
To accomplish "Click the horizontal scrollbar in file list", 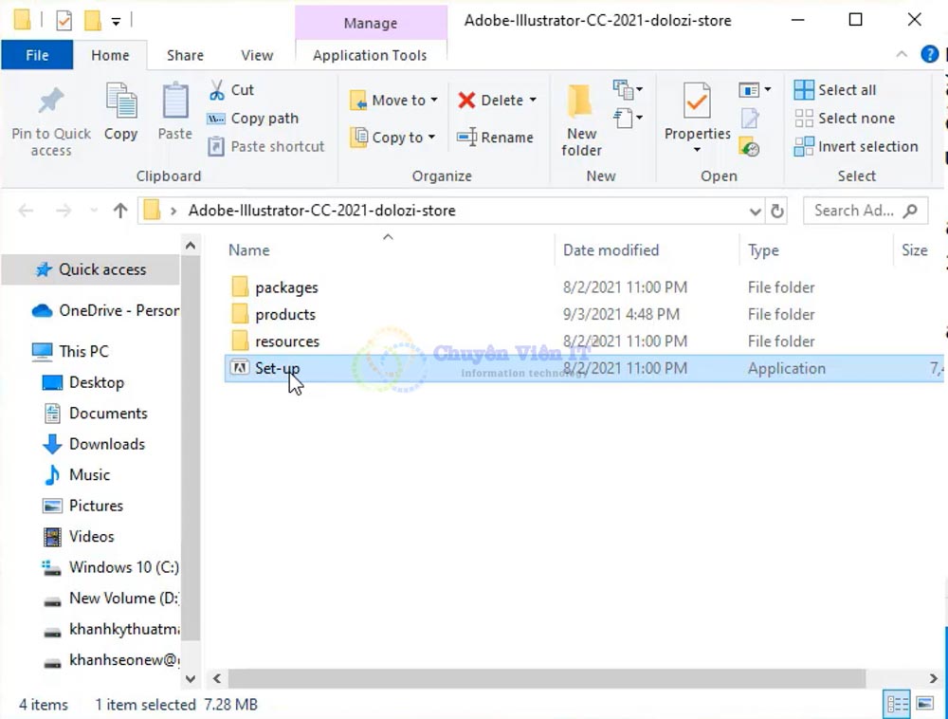I will pos(545,679).
